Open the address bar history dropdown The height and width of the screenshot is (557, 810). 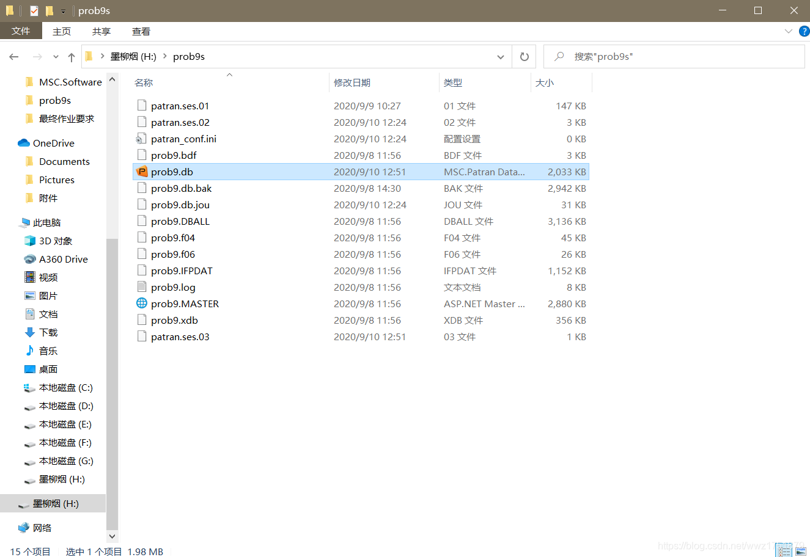point(501,57)
